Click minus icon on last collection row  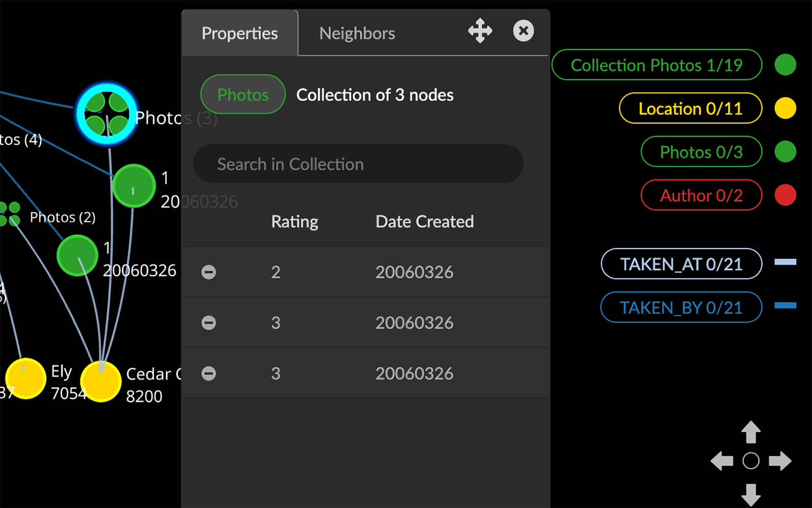(209, 373)
